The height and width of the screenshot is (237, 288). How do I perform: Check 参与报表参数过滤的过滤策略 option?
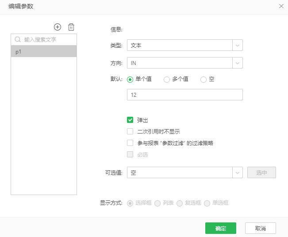pos(130,143)
